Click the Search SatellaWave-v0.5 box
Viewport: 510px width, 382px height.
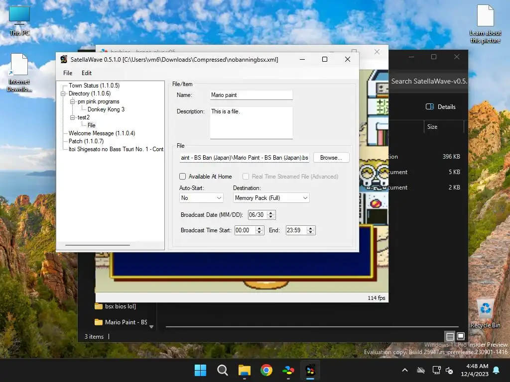(x=429, y=81)
